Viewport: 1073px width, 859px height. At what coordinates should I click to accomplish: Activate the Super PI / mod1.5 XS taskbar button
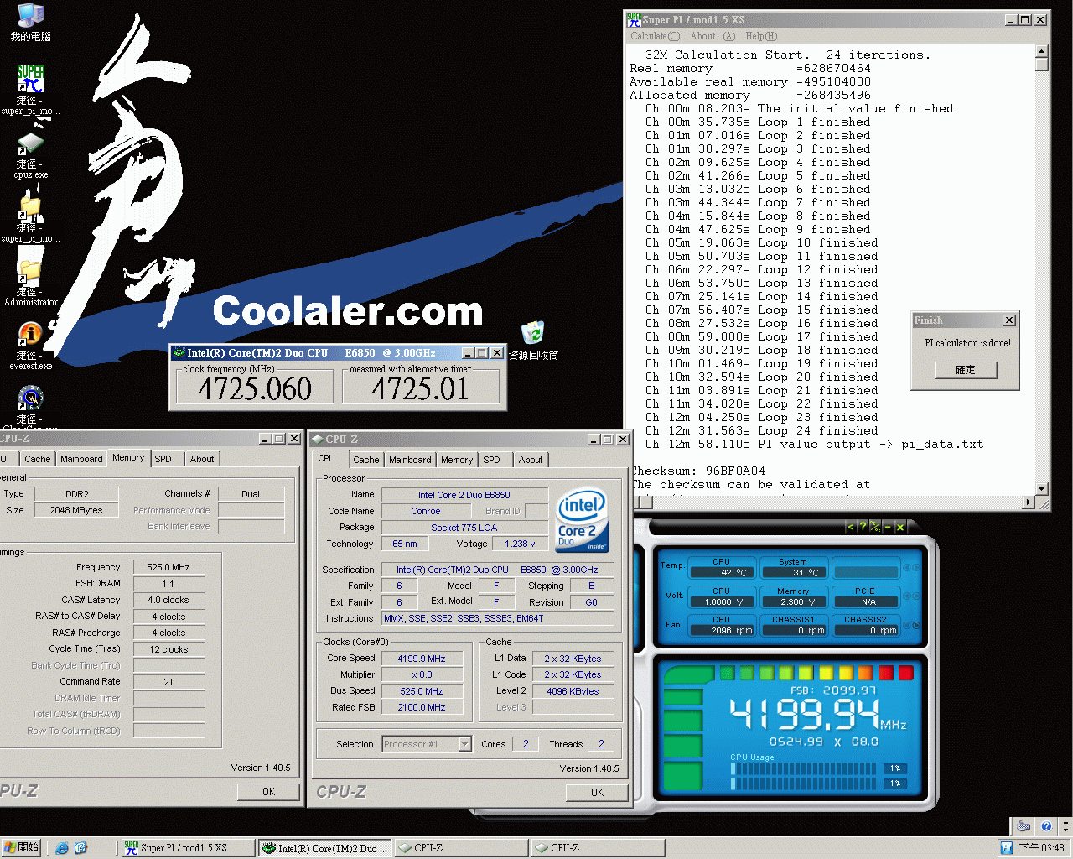click(188, 848)
